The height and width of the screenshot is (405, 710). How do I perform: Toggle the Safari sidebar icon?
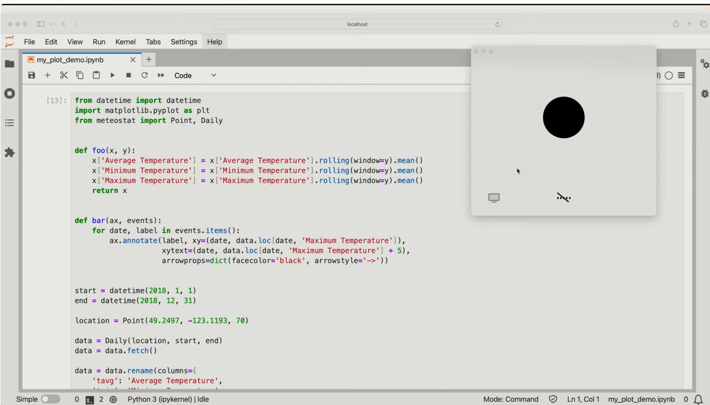[40, 24]
